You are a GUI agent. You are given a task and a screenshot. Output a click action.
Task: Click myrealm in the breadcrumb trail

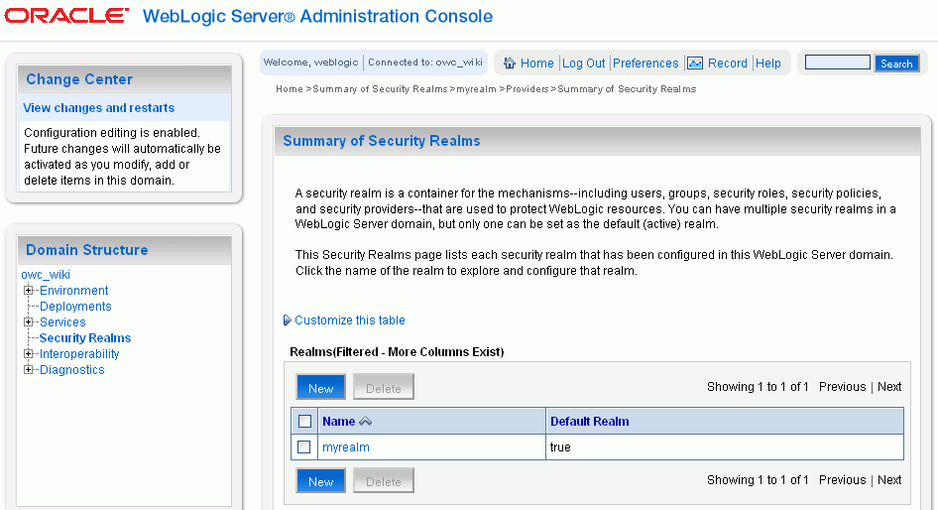(x=476, y=89)
